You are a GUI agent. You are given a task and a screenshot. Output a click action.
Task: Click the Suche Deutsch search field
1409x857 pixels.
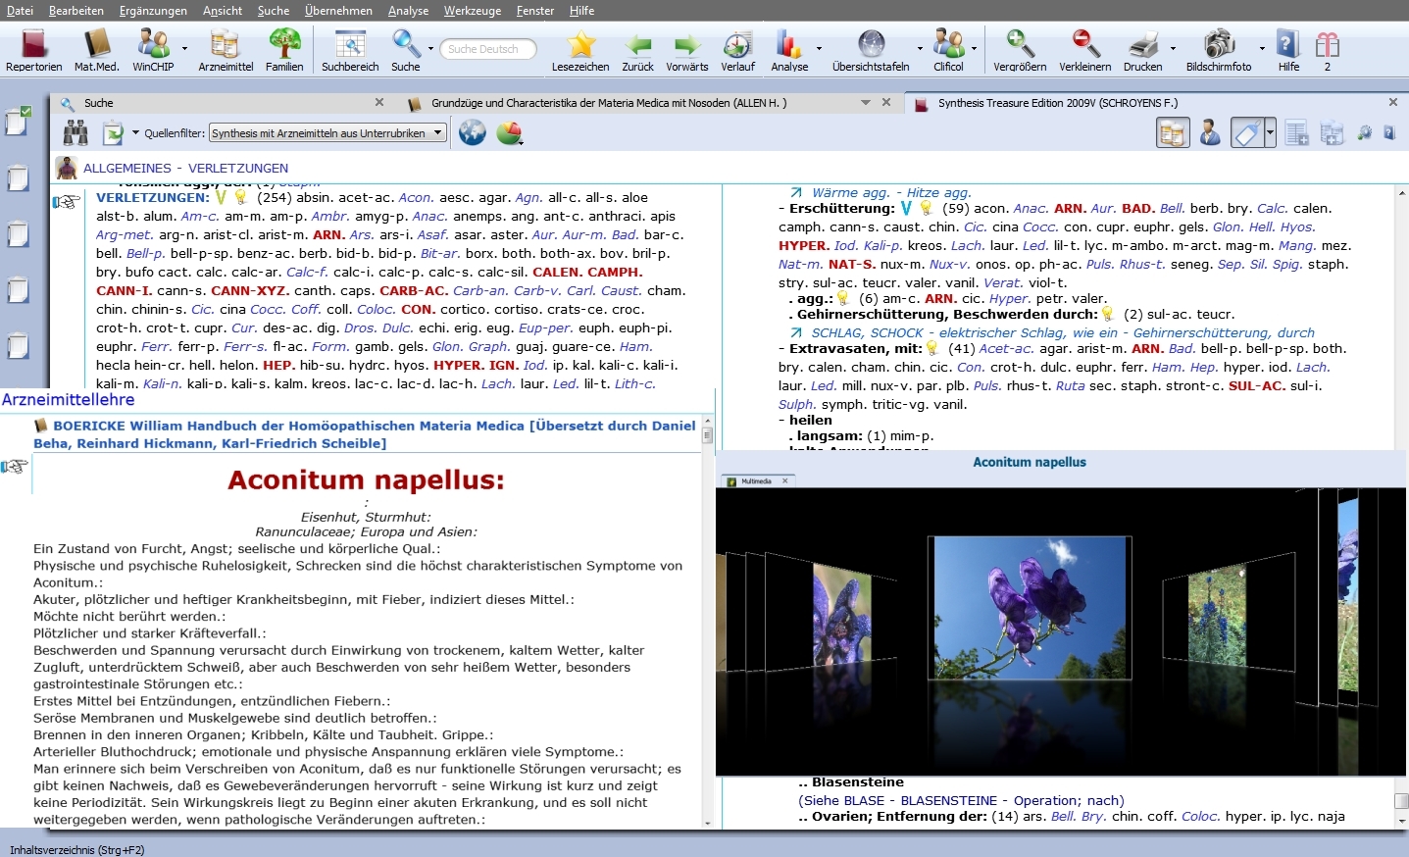coord(486,49)
